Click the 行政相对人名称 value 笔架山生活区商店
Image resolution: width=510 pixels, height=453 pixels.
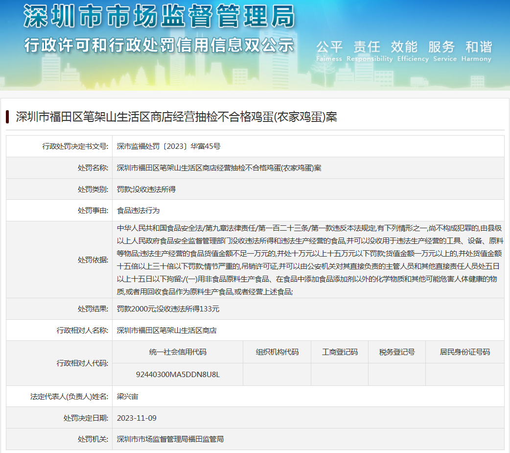point(166,331)
